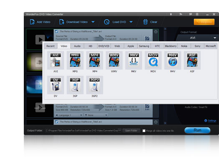
Task: Pick the MP4 format icon
Action: [x=95, y=60]
